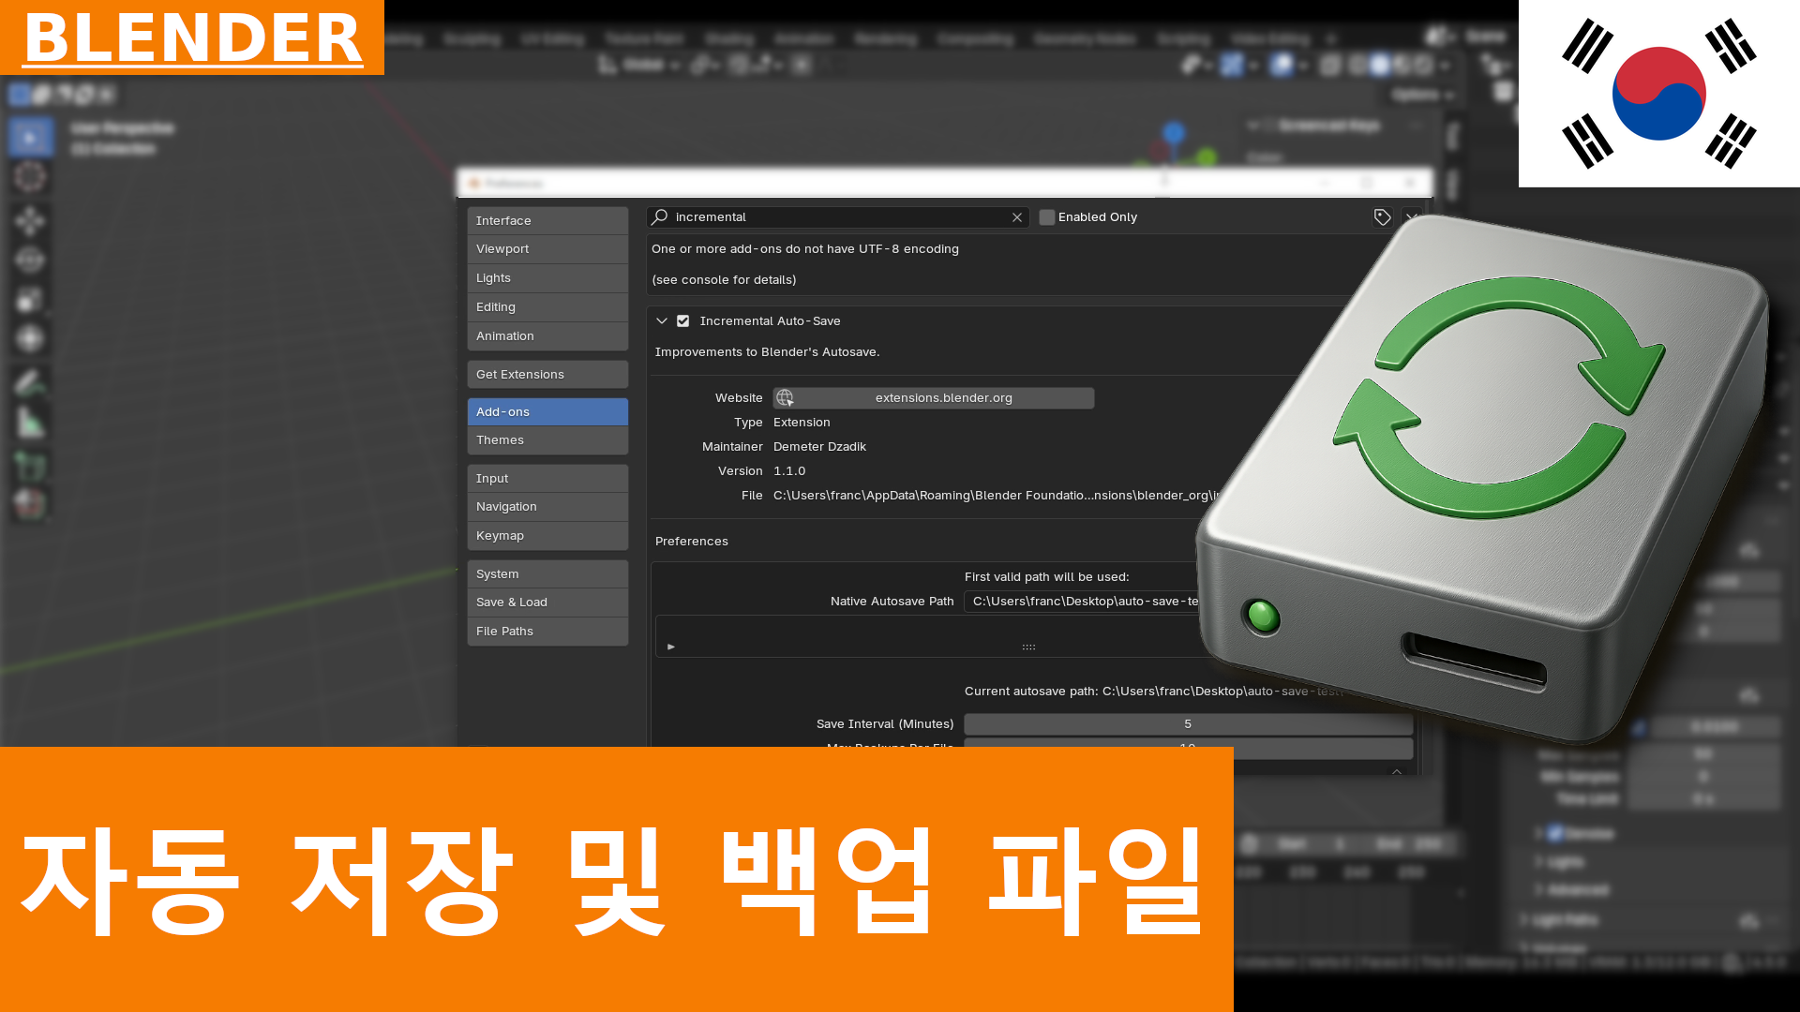Open the Interface preferences section
Screen dimensions: 1800x1012
coord(547,221)
